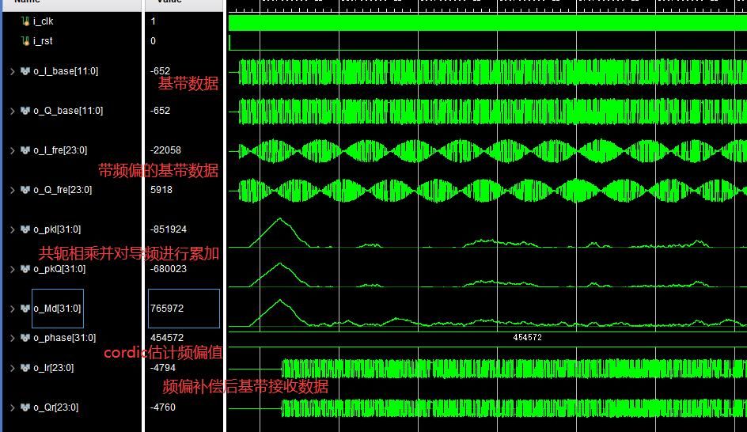The height and width of the screenshot is (432, 747).
Task: Click the bus icon beside o_pkI[31:0]
Action: point(25,229)
